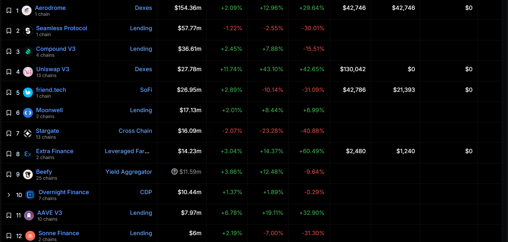Click the Compound V3 logo icon
This screenshot has height=242, width=508.
pyautogui.click(x=28, y=51)
